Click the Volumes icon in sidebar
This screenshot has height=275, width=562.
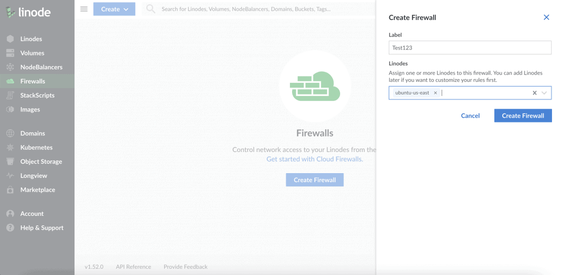tap(10, 53)
